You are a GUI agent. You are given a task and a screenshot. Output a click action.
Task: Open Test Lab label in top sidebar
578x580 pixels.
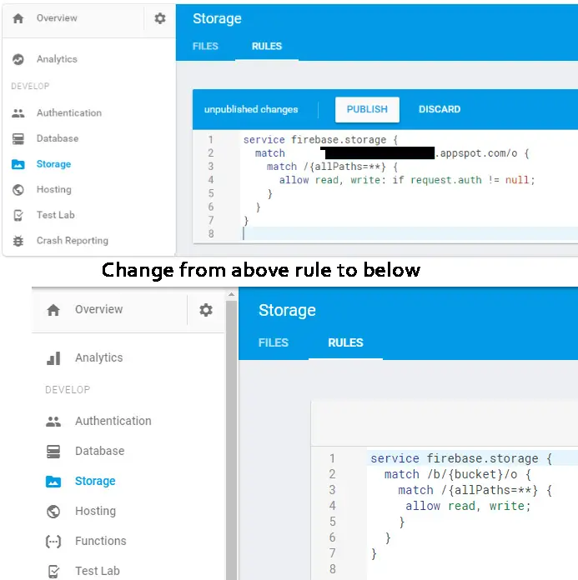[x=56, y=215]
